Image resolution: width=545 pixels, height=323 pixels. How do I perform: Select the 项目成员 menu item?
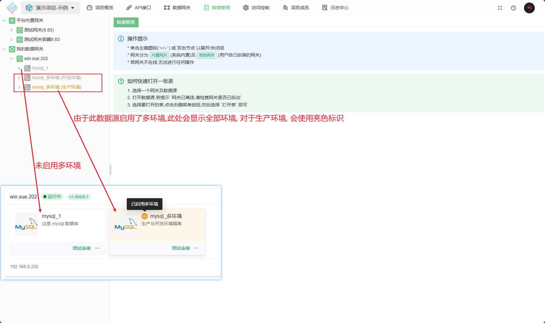[296, 7]
